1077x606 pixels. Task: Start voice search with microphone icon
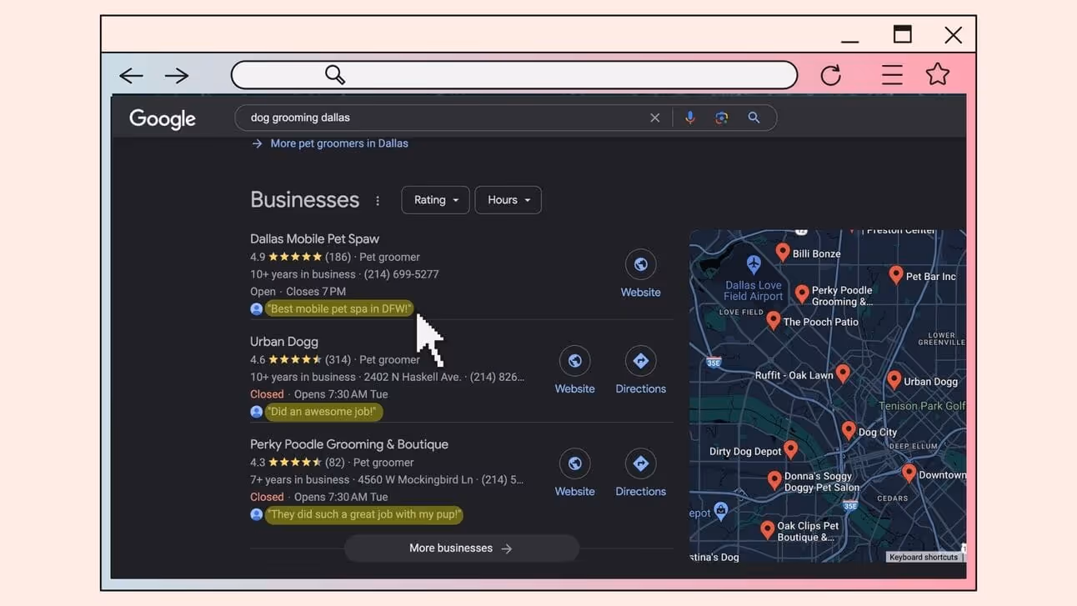690,118
